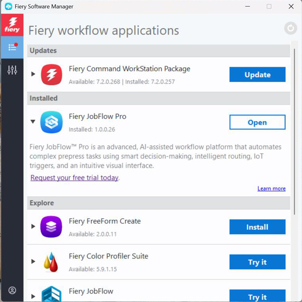The width and height of the screenshot is (302, 302).
Task: Click Fiery JobFlow Pro title text
Action: (98, 116)
